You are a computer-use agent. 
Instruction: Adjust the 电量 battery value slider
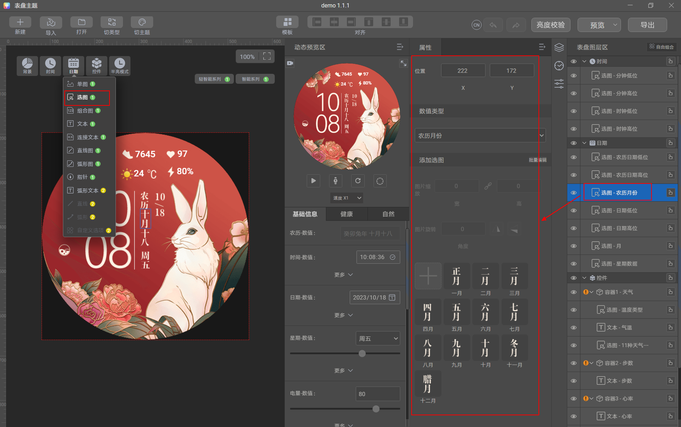tap(376, 409)
